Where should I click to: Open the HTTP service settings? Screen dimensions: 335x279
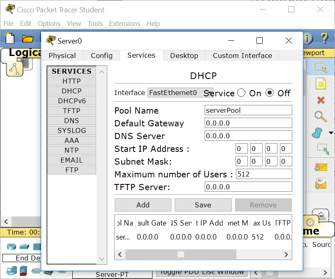[72, 81]
